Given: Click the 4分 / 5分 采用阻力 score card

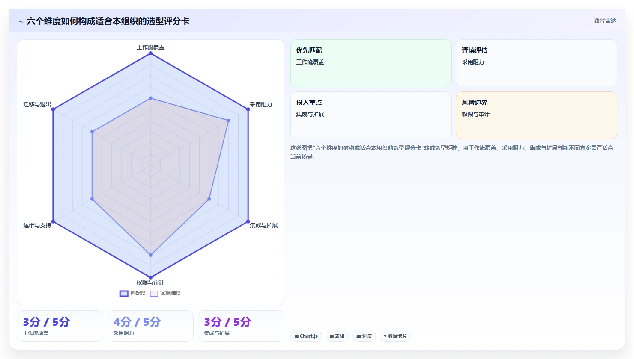Looking at the screenshot, I should tap(150, 326).
